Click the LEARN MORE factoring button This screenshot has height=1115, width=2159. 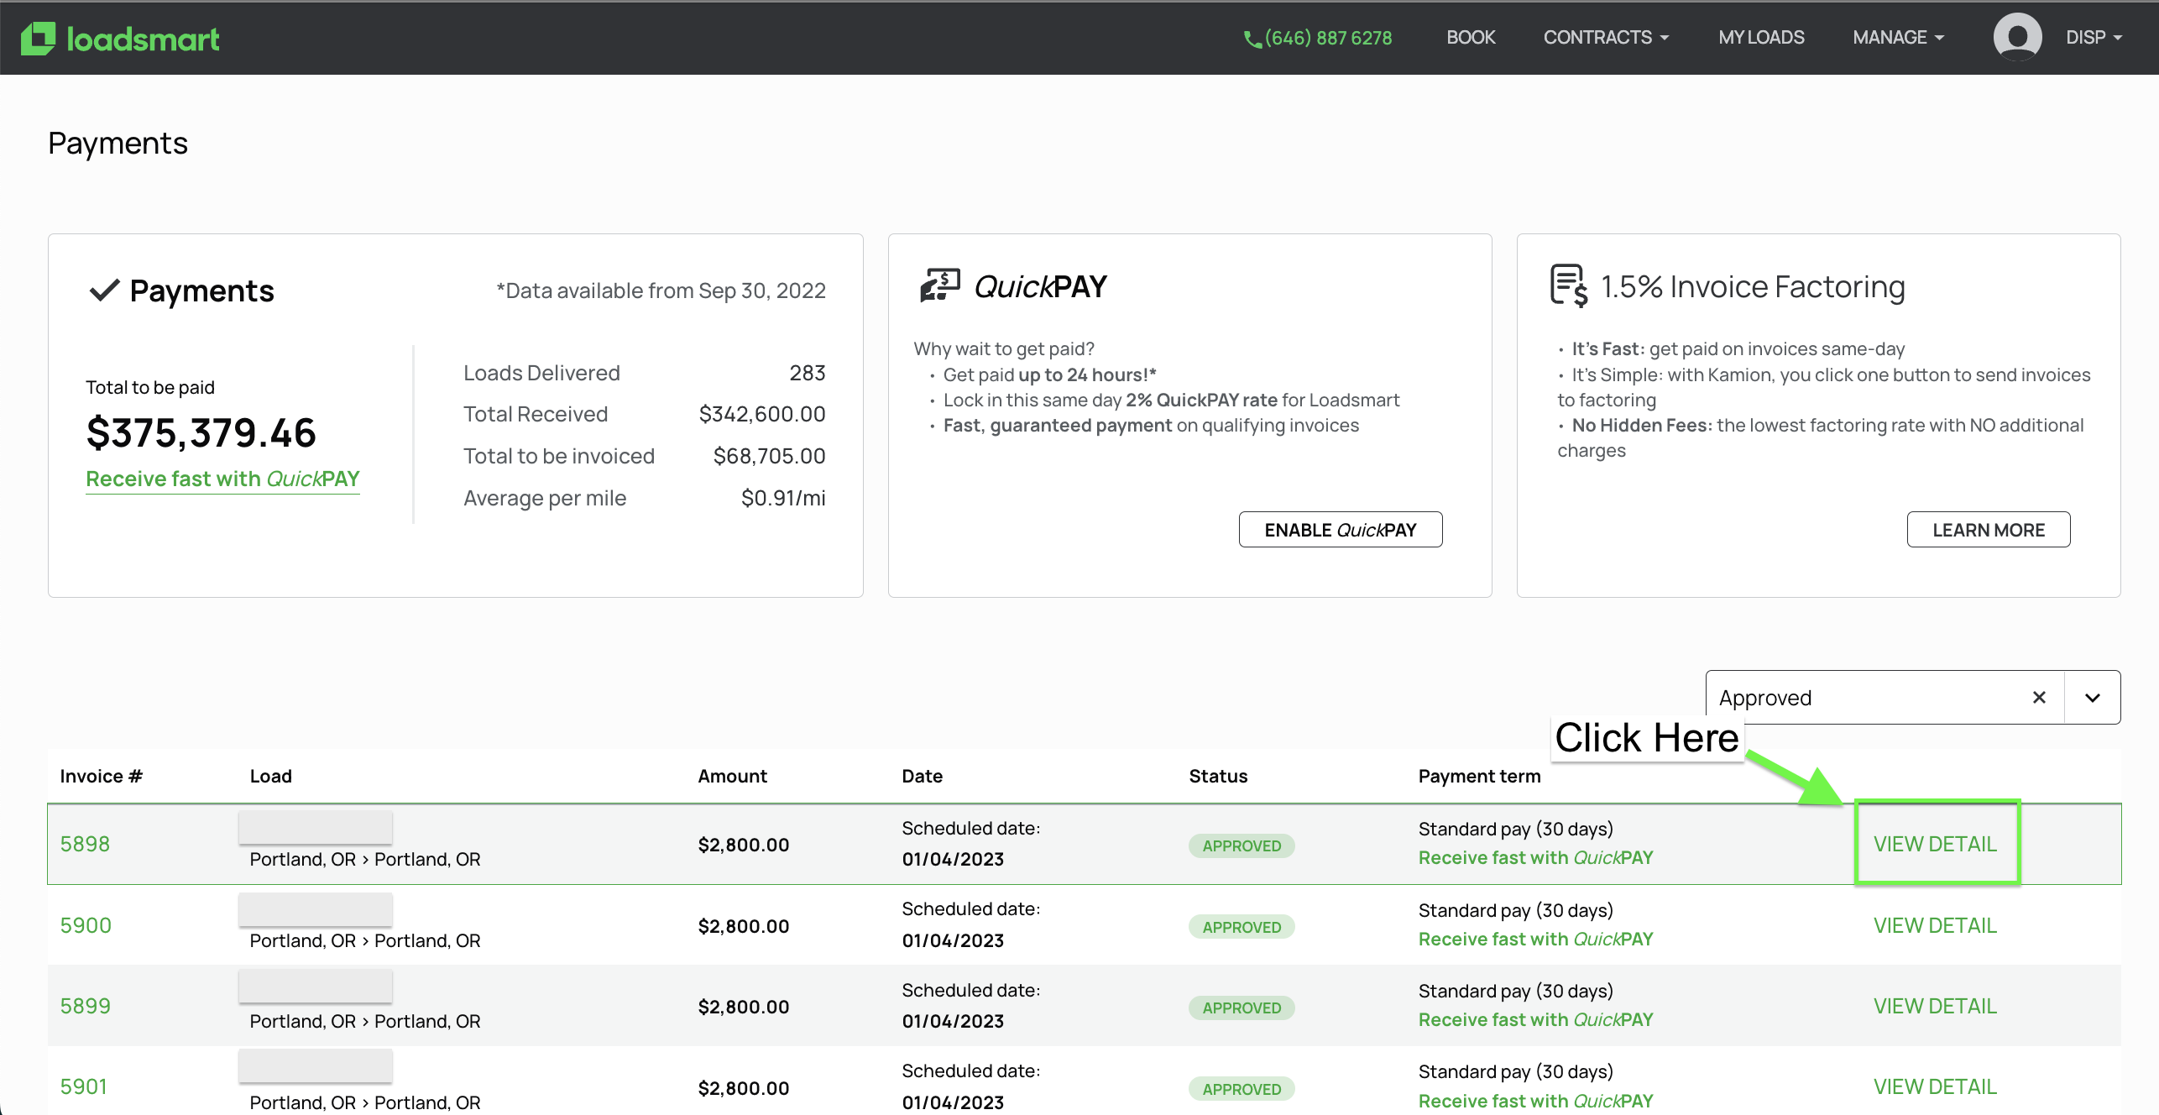click(x=1989, y=530)
